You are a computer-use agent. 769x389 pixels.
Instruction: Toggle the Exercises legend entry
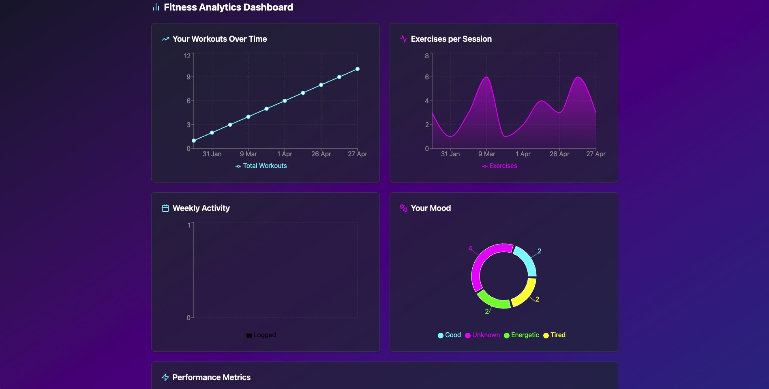pos(499,166)
